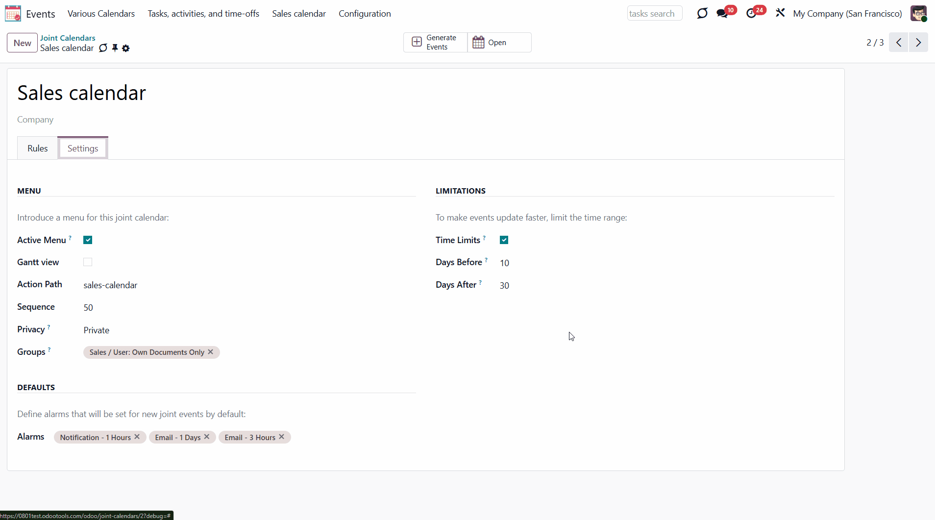Disable the Time Limits checkbox

[x=504, y=240]
